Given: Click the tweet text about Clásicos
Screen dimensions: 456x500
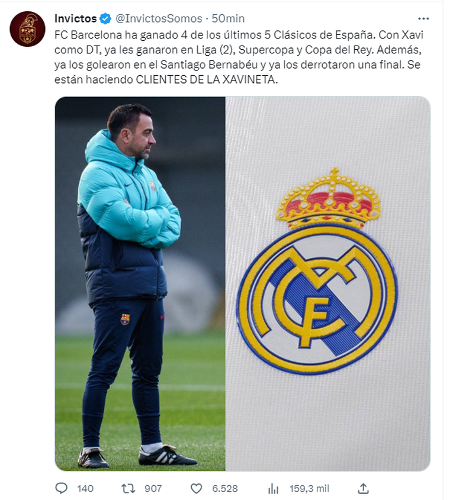Looking at the screenshot, I should 238,57.
